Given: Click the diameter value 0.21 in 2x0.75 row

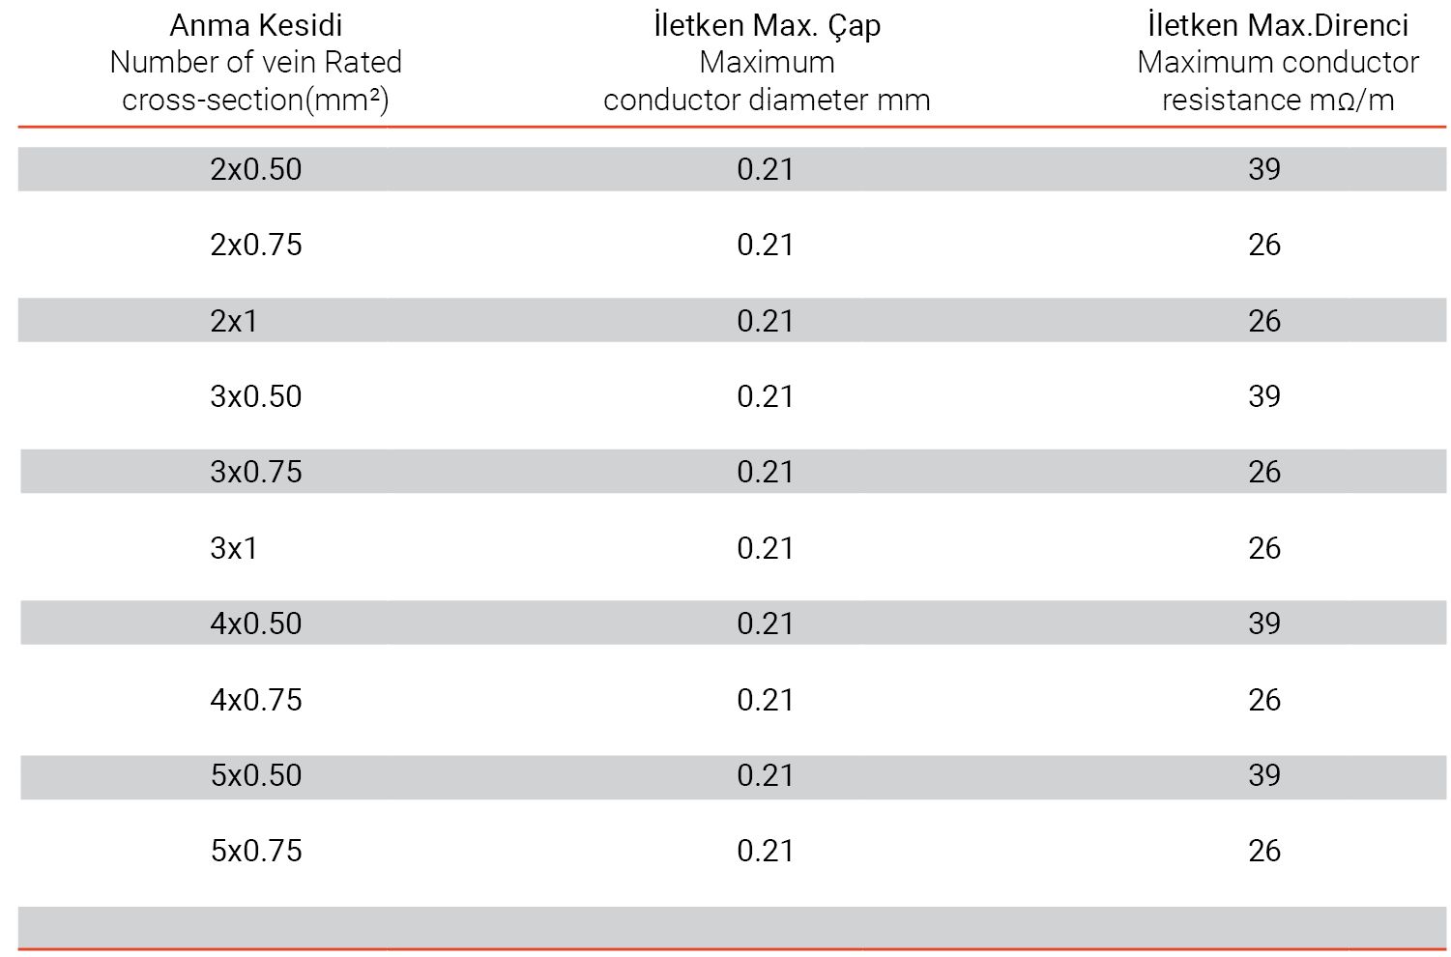Looking at the screenshot, I should (765, 245).
